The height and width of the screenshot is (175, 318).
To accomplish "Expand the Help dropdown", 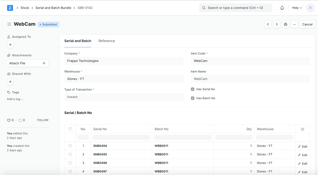I will point(297,8).
